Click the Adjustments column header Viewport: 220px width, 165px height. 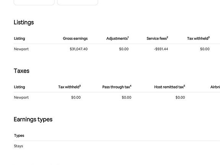117,38
